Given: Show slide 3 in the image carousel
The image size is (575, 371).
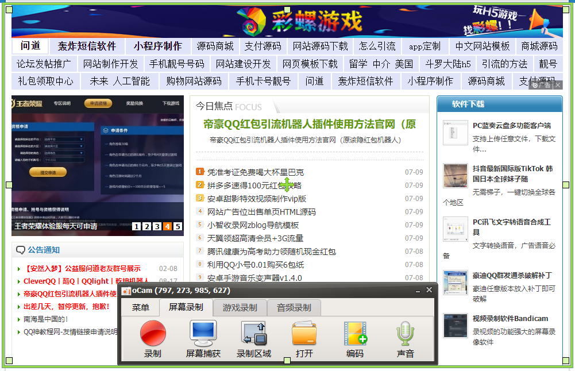Looking at the screenshot, I should tap(157, 226).
